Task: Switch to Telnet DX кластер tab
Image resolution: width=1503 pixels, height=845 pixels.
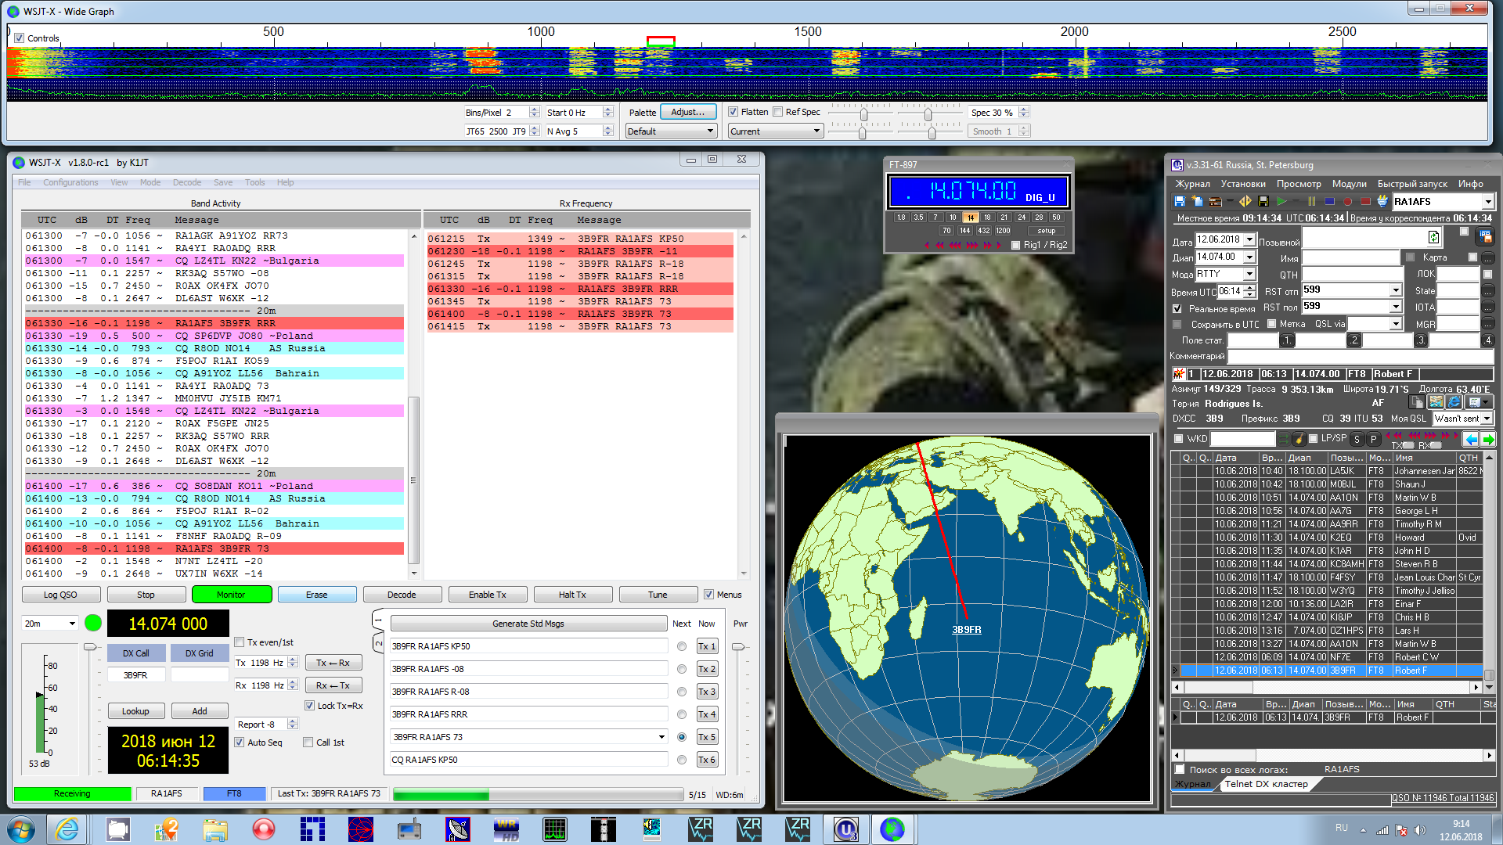Action: tap(1266, 784)
